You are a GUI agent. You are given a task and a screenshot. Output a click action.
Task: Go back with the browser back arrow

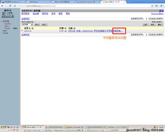[x=2, y=6]
